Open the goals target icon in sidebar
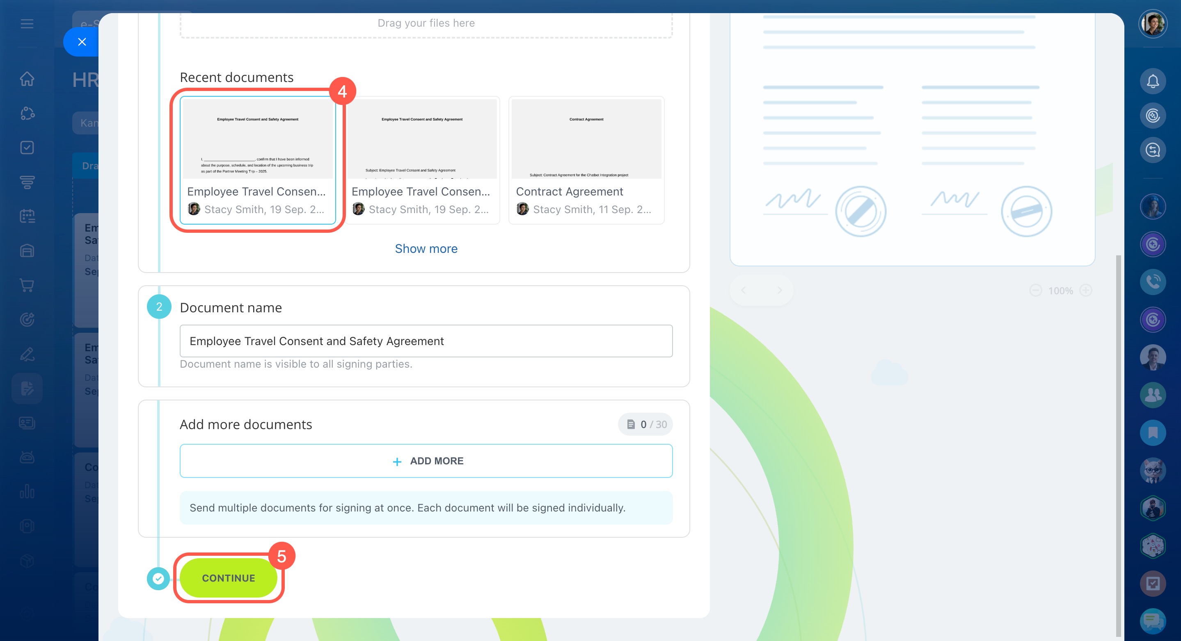 pyautogui.click(x=27, y=319)
